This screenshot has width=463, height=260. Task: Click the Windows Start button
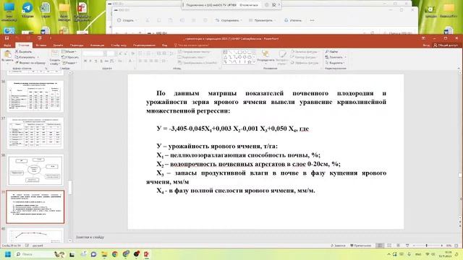pos(8,254)
